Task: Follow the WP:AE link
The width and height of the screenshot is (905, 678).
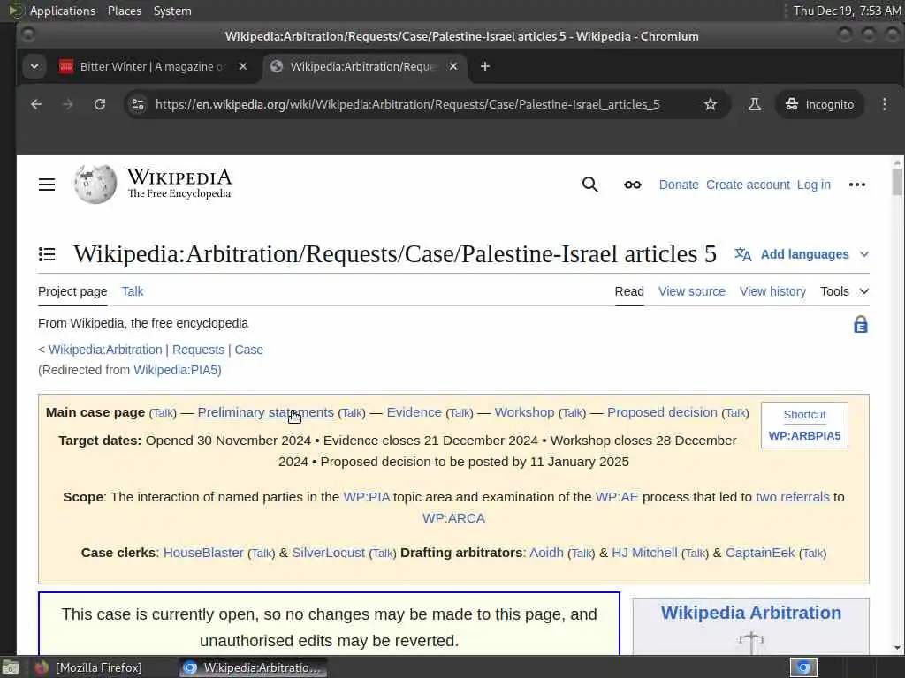Action: [x=617, y=497]
